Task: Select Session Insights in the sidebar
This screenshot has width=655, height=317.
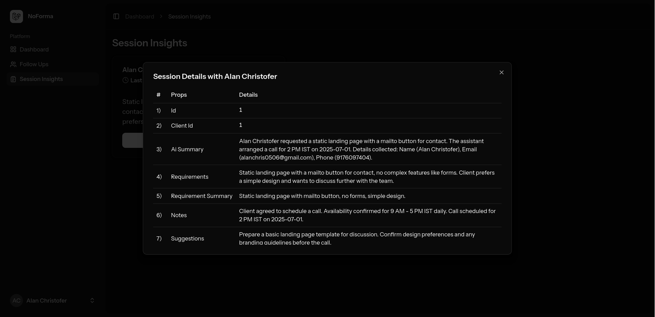Action: tap(53, 79)
